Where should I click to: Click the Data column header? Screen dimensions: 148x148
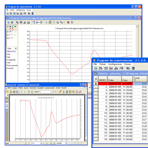pyautogui.click(x=115, y=79)
